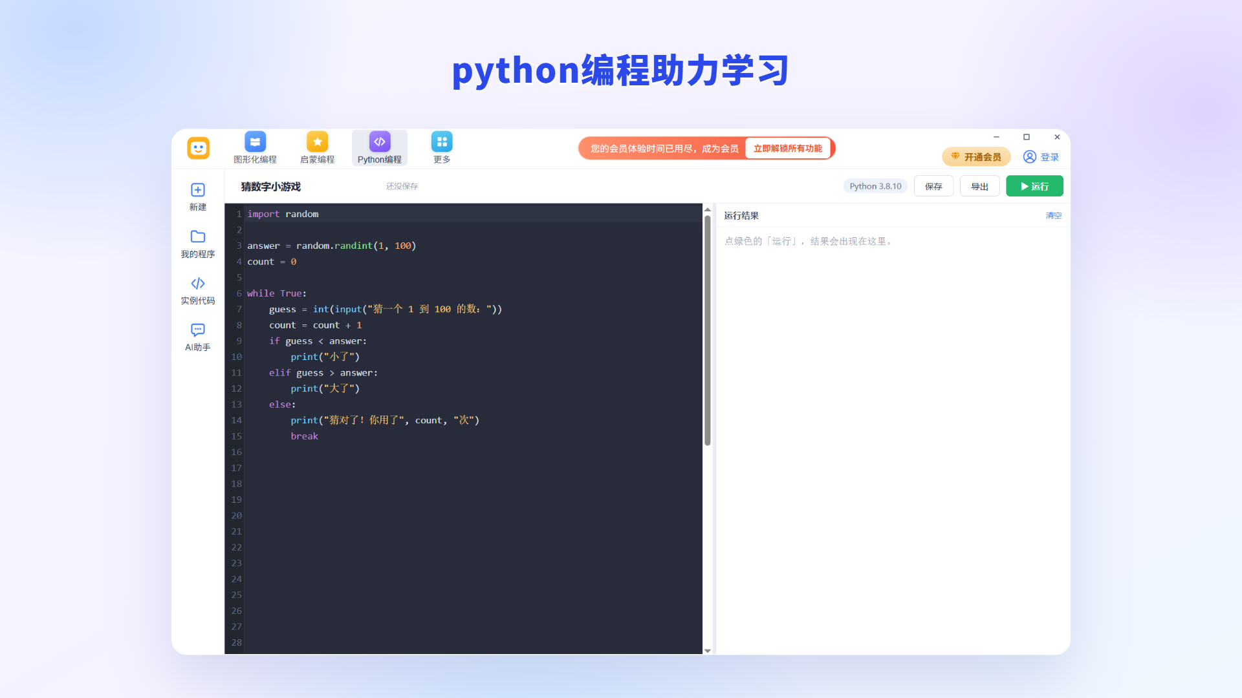
Task: Click the output placeholder text 点绿色的「运行」
Action: click(x=809, y=241)
